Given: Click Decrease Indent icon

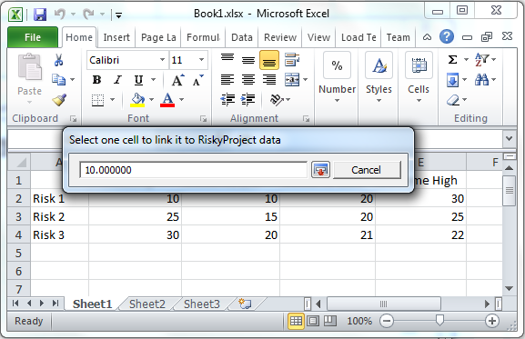Looking at the screenshot, I should point(227,100).
